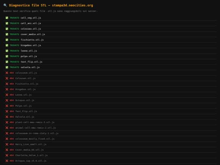Click the green check icon for cell_ani.stl.js

(x=7, y=23)
